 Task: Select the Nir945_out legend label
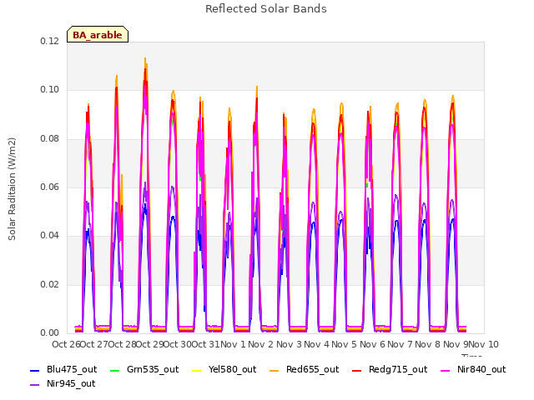pos(71,383)
